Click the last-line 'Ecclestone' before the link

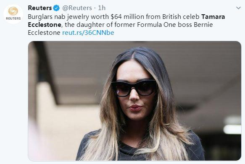[44, 33]
